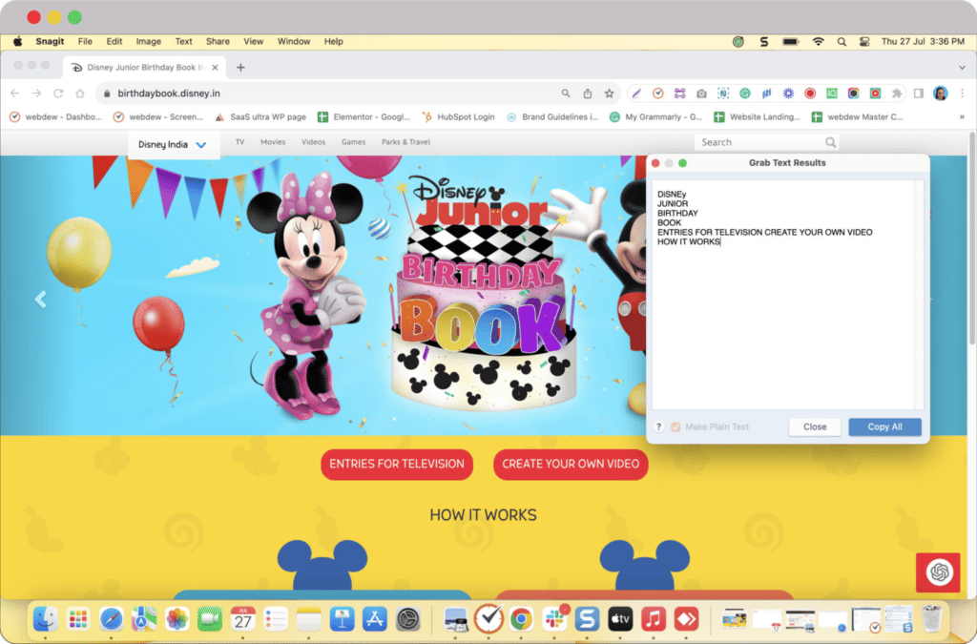
Task: Open new tab with plus button
Action: coord(240,68)
